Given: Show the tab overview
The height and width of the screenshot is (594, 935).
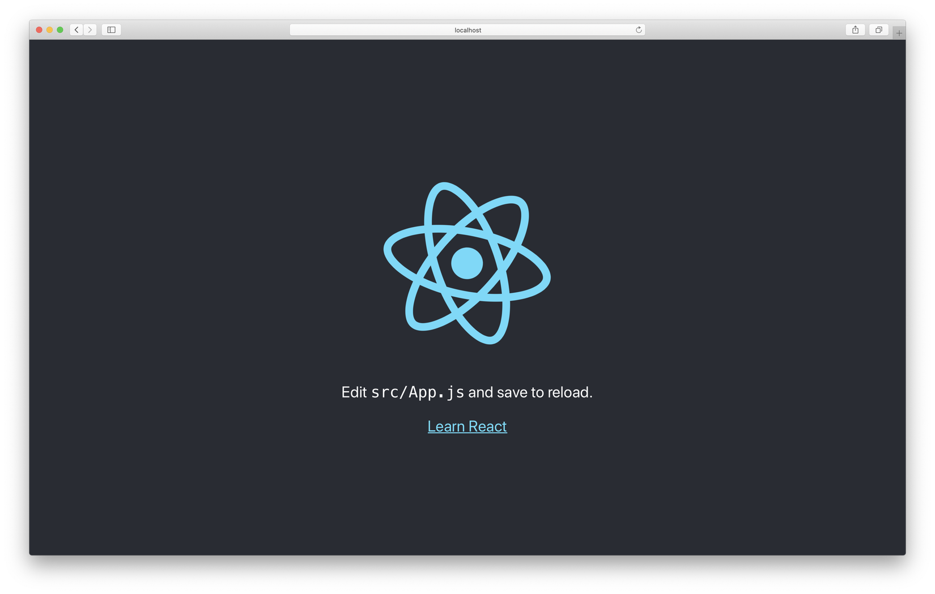Looking at the screenshot, I should click(x=878, y=30).
